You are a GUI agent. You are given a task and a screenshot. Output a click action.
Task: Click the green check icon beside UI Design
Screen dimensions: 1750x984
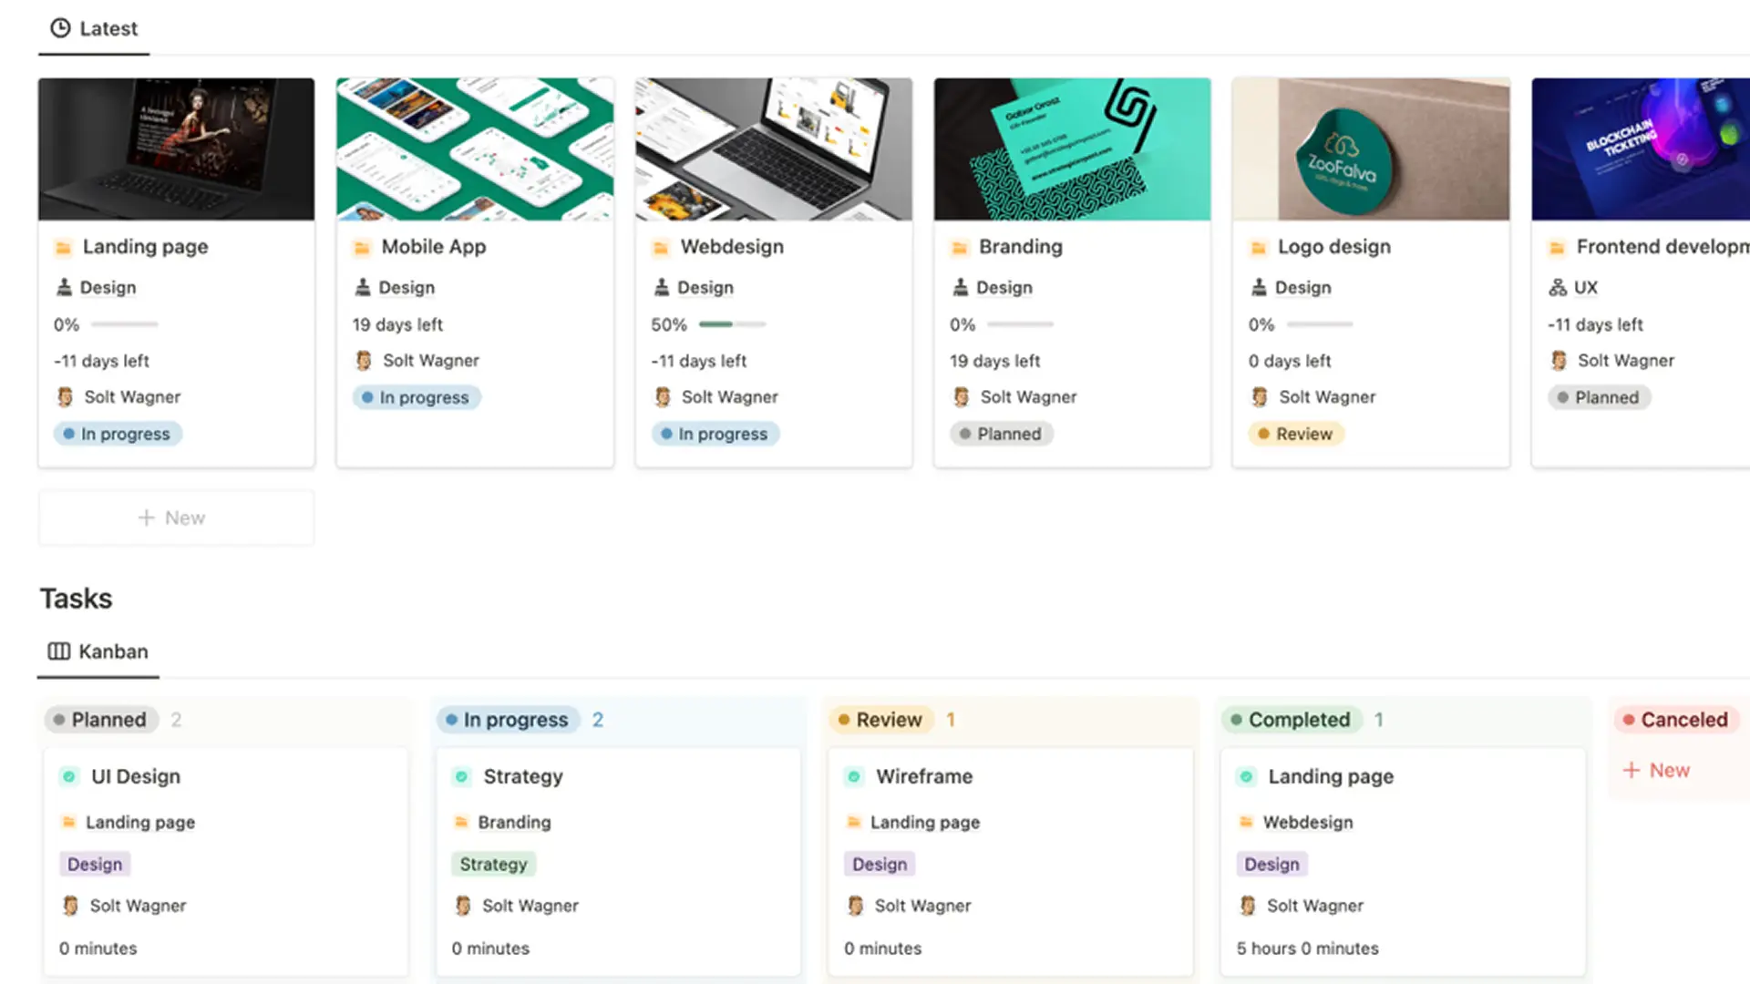coord(69,777)
